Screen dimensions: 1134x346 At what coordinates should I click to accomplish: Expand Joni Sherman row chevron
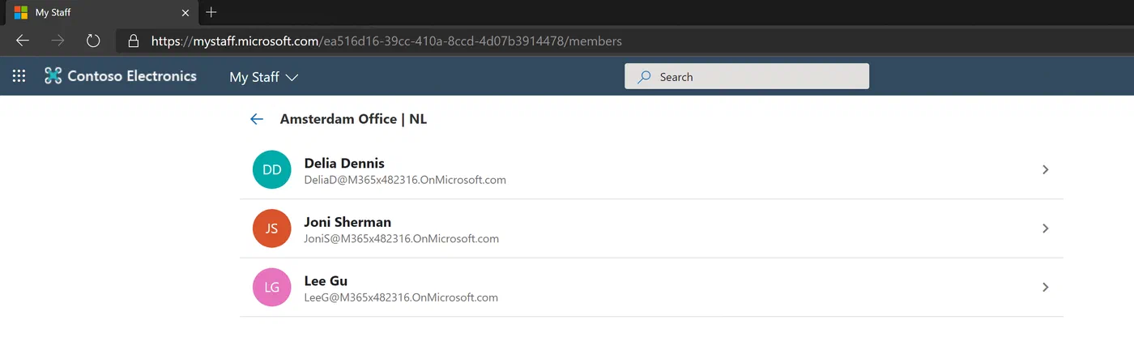[1046, 229]
